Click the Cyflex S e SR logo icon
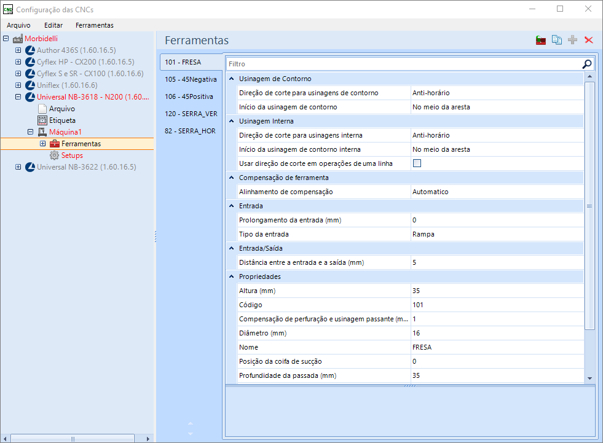603x443 pixels. point(30,74)
